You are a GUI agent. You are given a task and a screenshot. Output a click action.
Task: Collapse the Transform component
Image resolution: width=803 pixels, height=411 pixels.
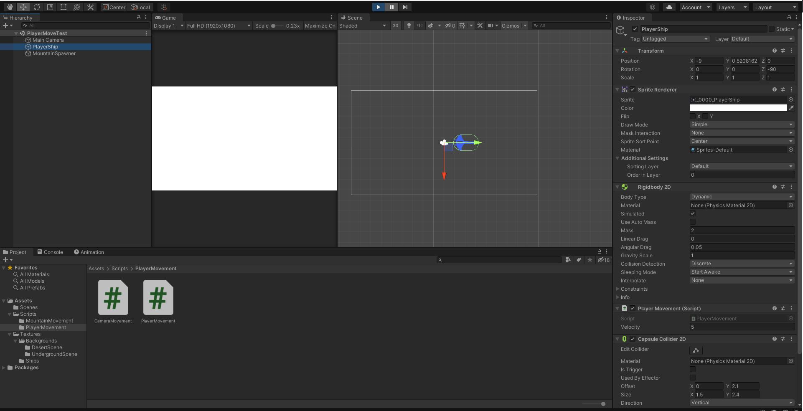point(618,51)
